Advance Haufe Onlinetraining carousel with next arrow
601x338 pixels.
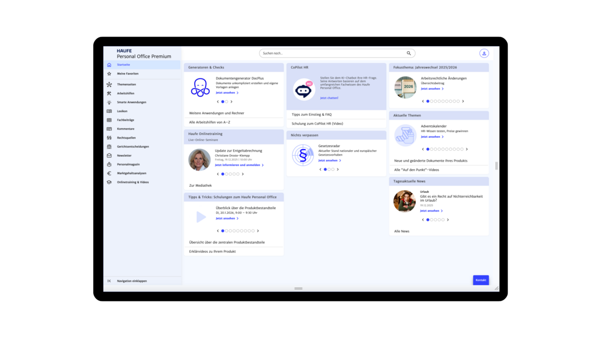tap(243, 174)
